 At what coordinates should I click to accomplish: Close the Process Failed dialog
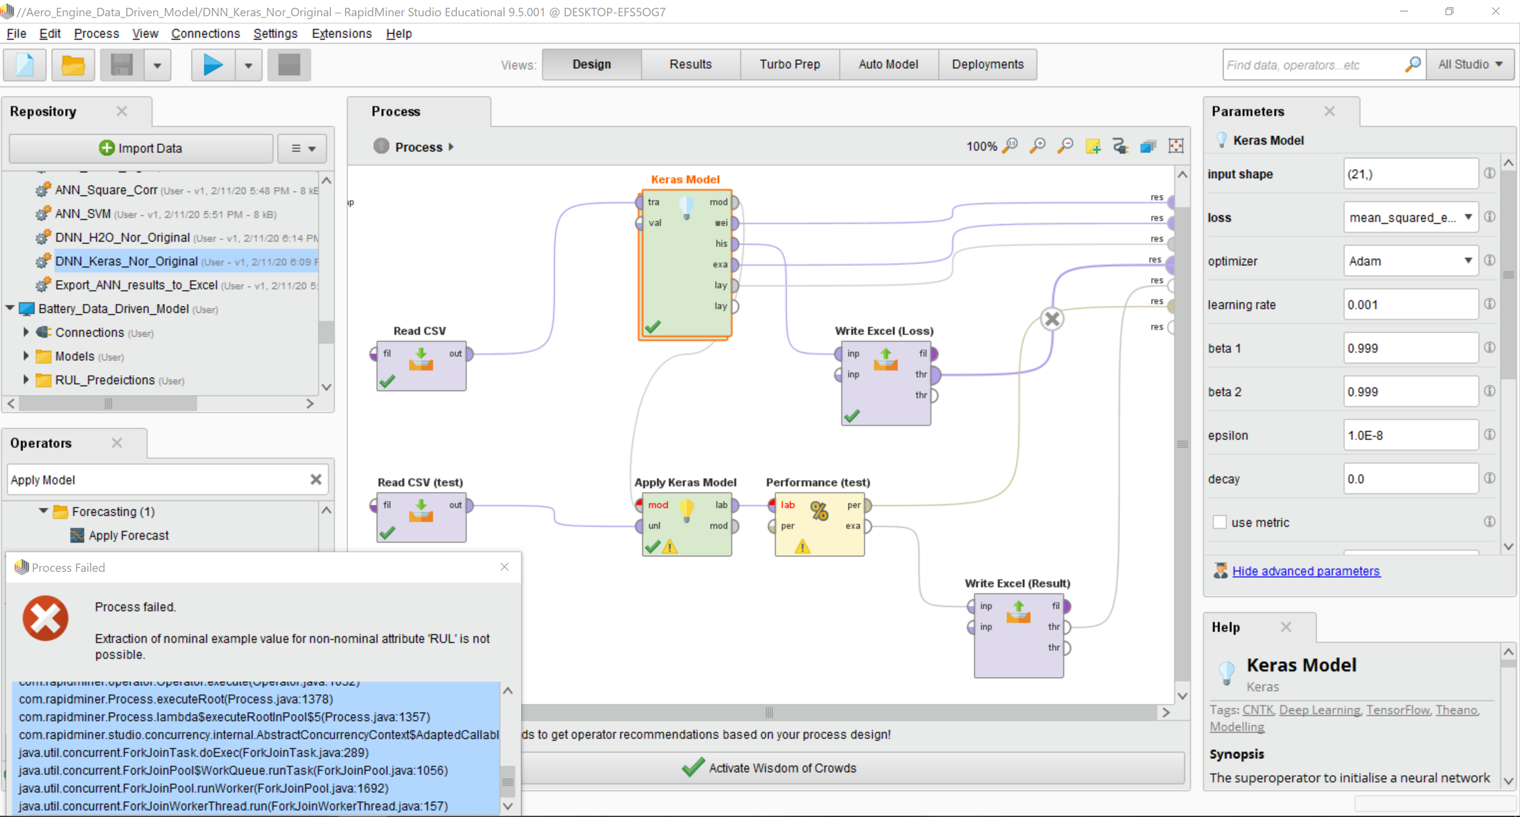[505, 567]
